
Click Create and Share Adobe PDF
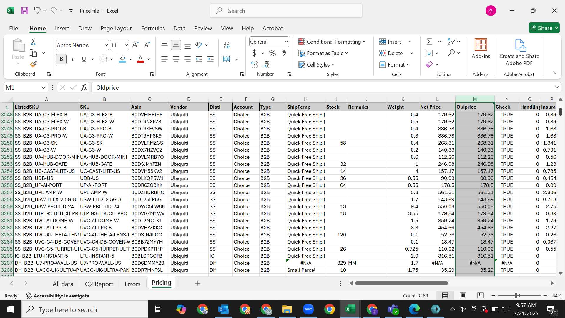[x=519, y=52]
